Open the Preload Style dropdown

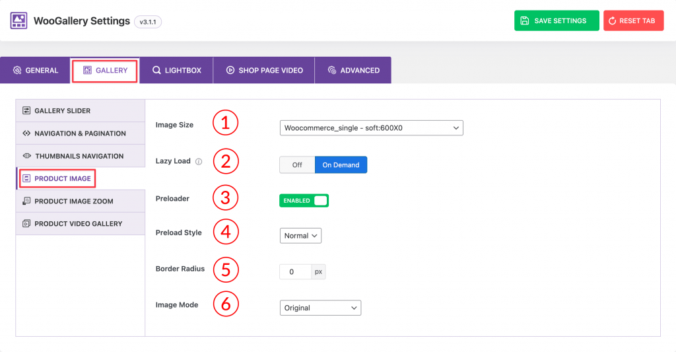tap(300, 236)
